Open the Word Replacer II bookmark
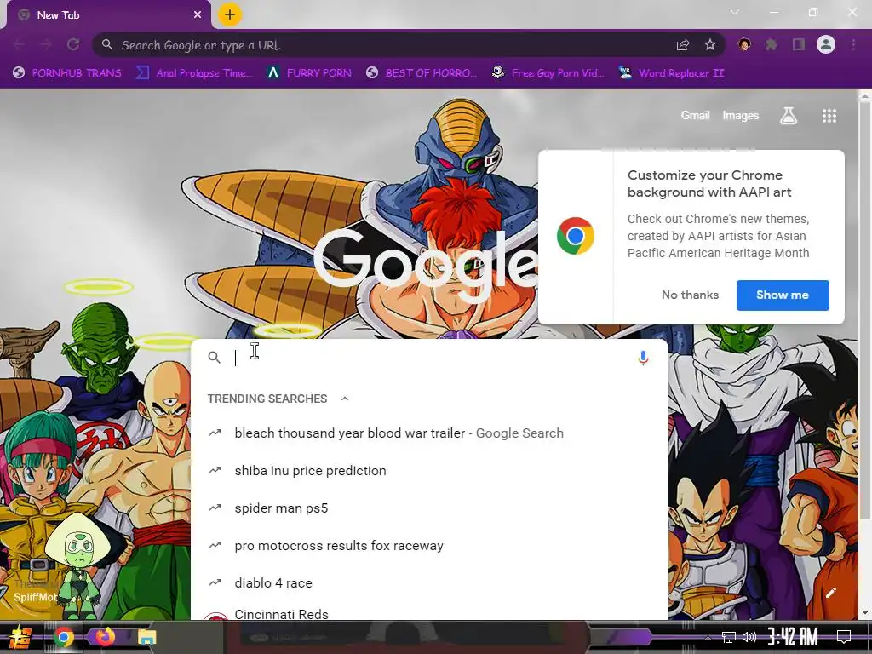The width and height of the screenshot is (872, 654). pyautogui.click(x=671, y=73)
